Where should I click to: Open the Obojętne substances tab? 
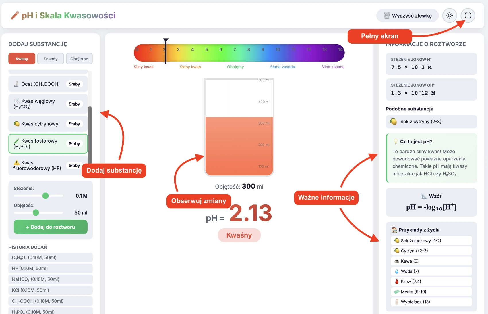coord(79,59)
